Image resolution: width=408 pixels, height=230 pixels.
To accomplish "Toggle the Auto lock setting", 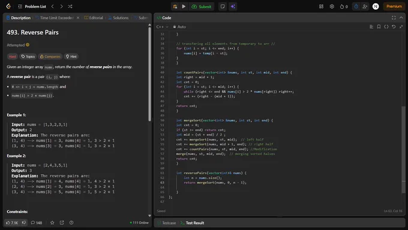I will 179,26.
